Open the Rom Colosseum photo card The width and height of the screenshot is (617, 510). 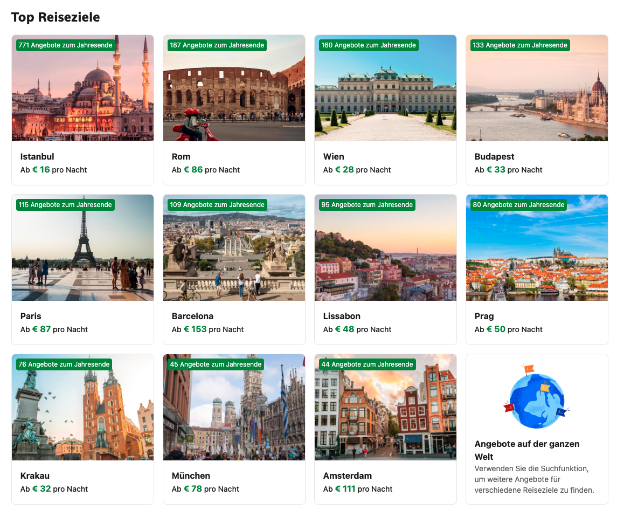[234, 88]
